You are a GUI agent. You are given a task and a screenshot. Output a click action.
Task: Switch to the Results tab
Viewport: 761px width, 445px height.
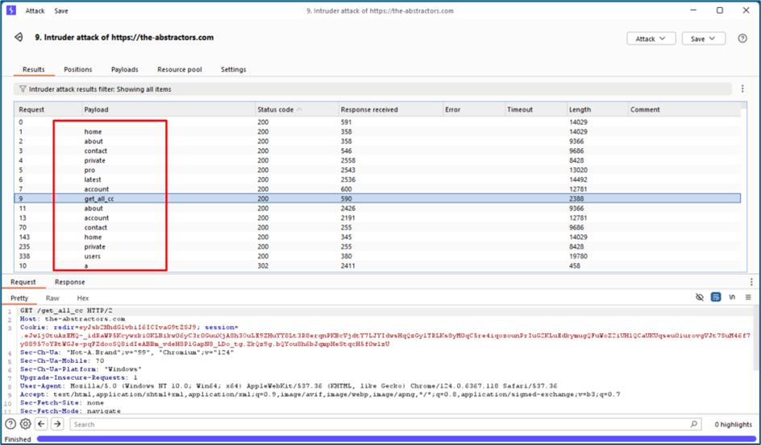(x=34, y=69)
